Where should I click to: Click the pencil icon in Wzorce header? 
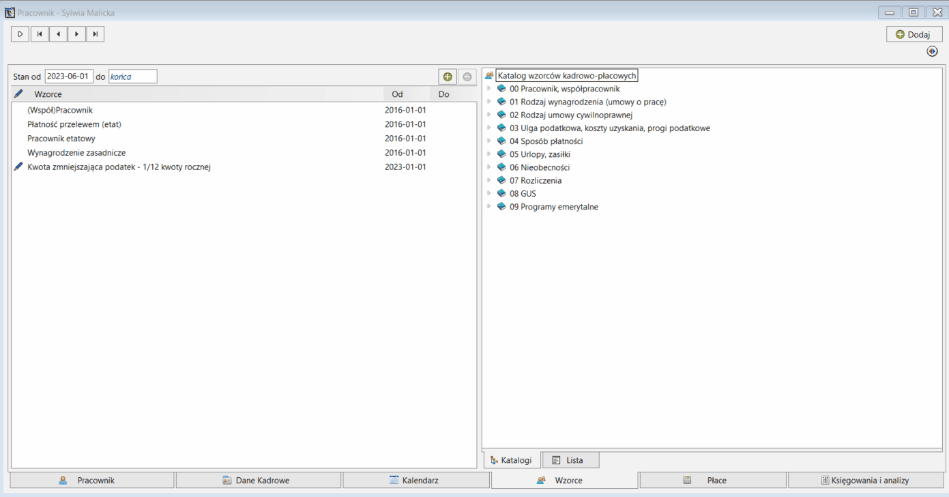click(18, 94)
